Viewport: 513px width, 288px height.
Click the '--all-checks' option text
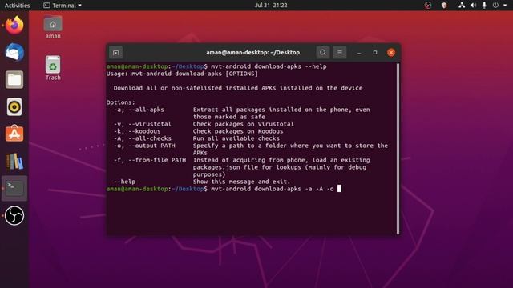tap(150, 138)
